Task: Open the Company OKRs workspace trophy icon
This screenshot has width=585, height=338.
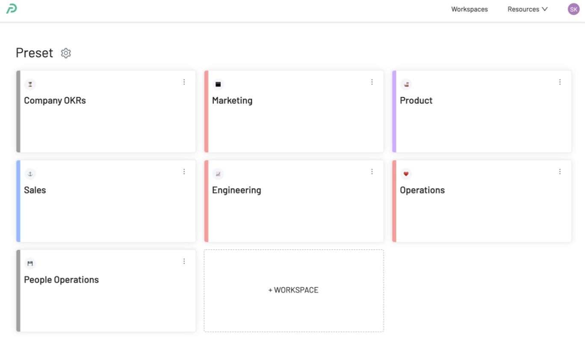Action: [x=30, y=84]
